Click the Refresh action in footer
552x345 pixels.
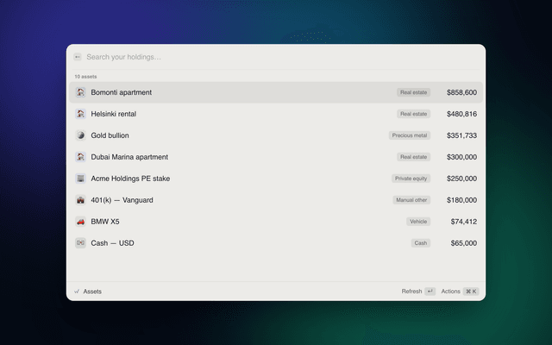pyautogui.click(x=411, y=292)
